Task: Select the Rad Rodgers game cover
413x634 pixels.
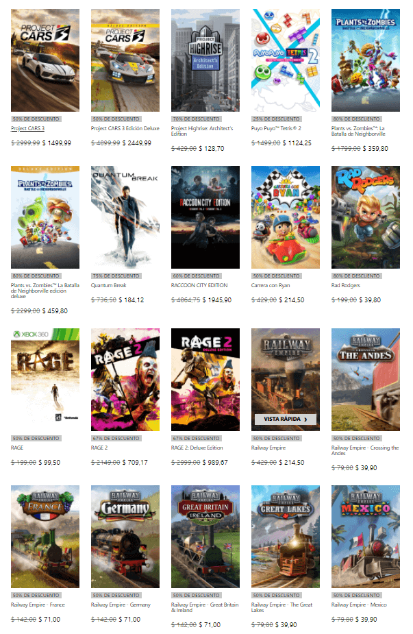Action: tap(365, 217)
